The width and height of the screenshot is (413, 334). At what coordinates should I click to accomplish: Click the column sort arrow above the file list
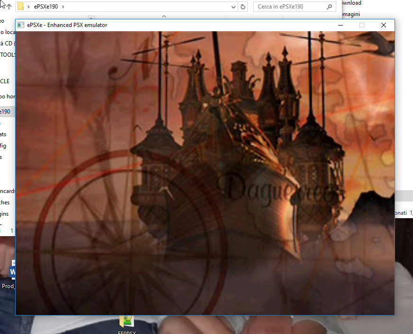point(164,16)
